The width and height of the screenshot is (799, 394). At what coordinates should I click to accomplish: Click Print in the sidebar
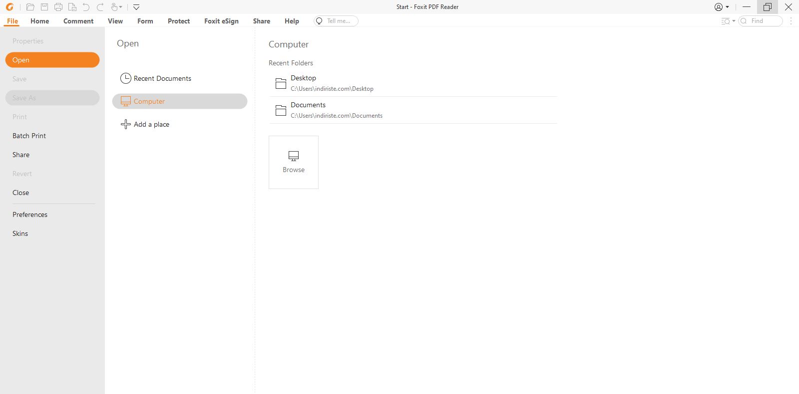tap(19, 117)
